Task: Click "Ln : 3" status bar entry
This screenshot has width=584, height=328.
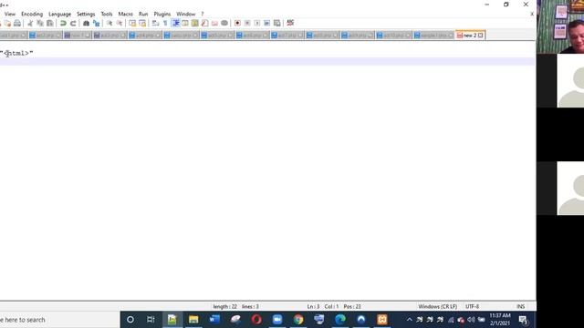Action: 313,306
